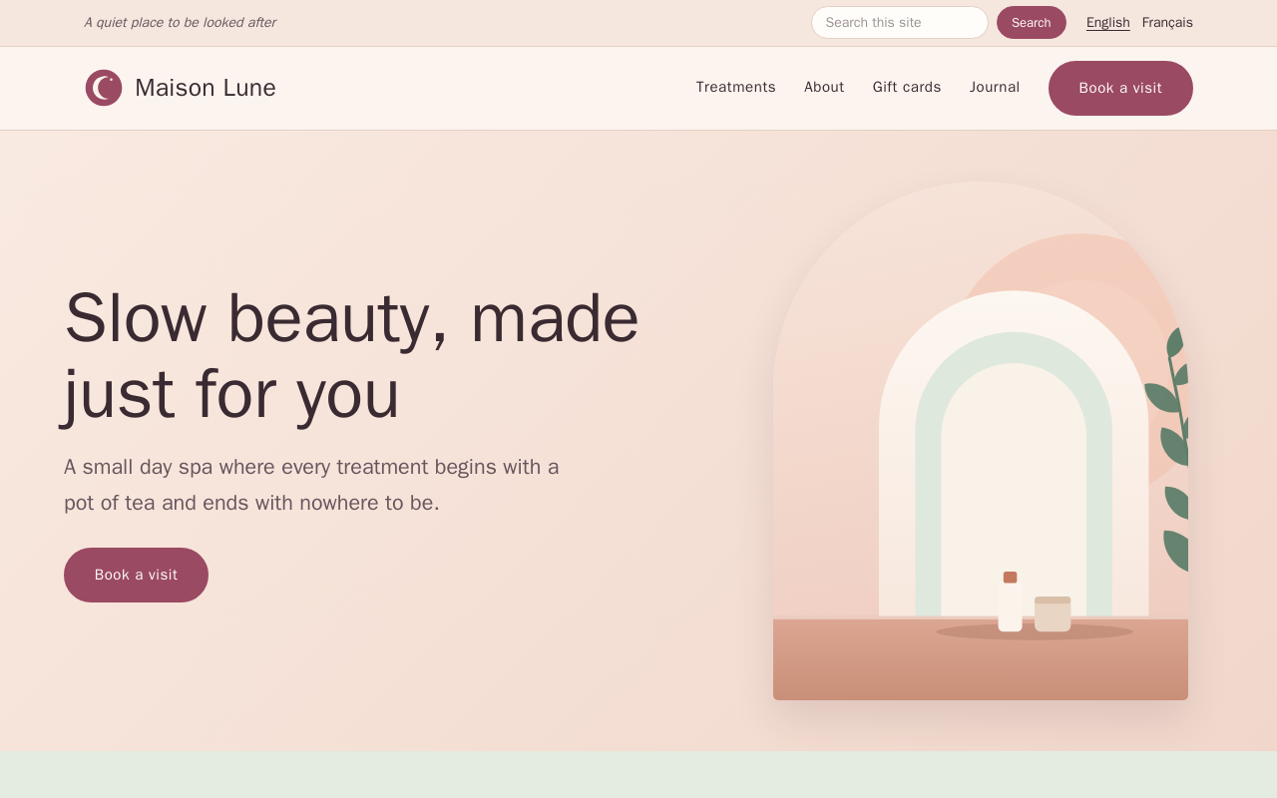1277x798 pixels.
Task: Switch language to English
Action: point(1107,22)
